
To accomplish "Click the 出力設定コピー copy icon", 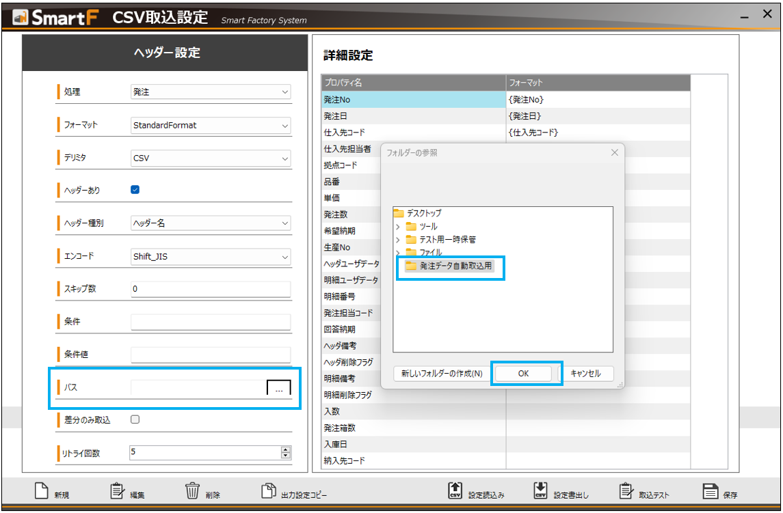I will [268, 491].
